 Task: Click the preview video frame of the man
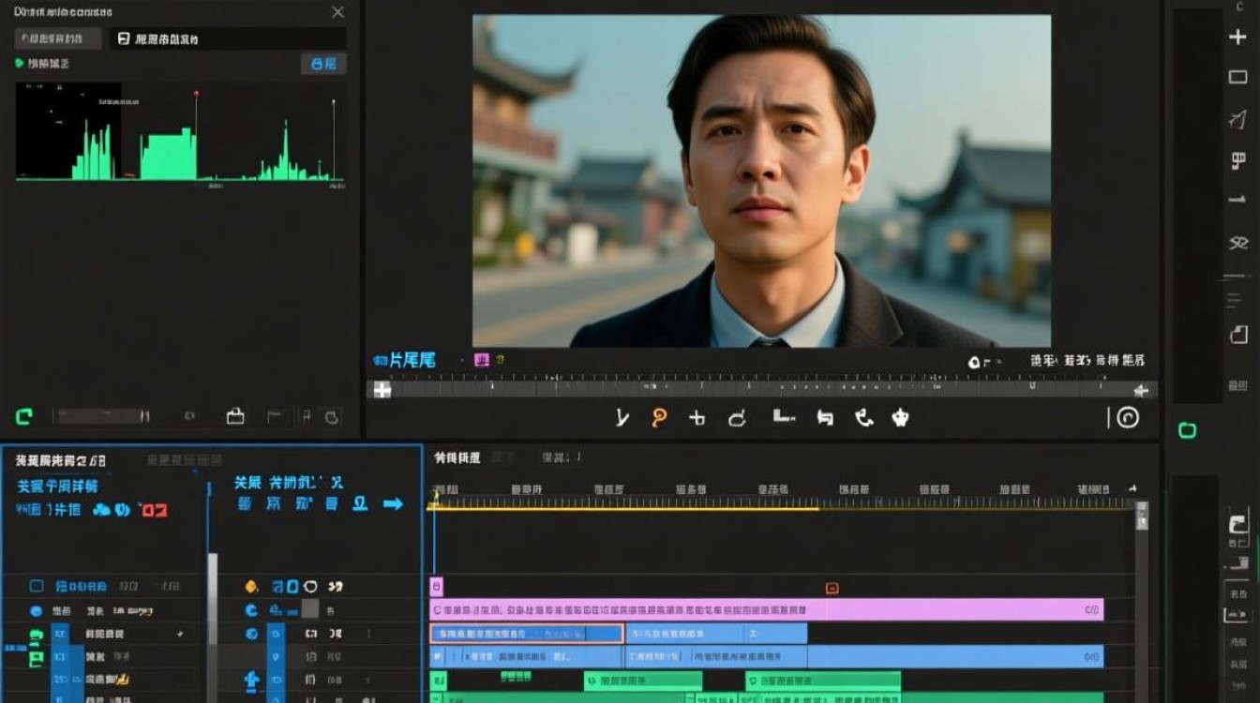(761, 181)
